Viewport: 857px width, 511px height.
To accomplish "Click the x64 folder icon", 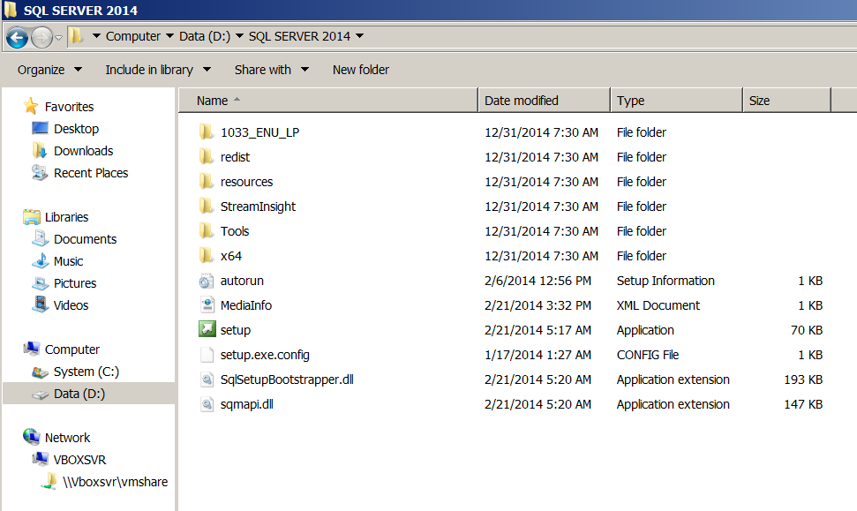I will (x=207, y=256).
